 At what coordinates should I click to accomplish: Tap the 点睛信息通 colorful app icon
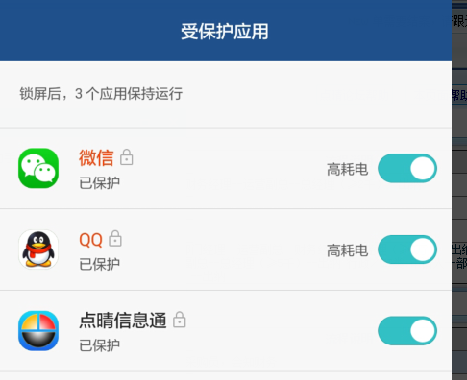click(x=38, y=331)
